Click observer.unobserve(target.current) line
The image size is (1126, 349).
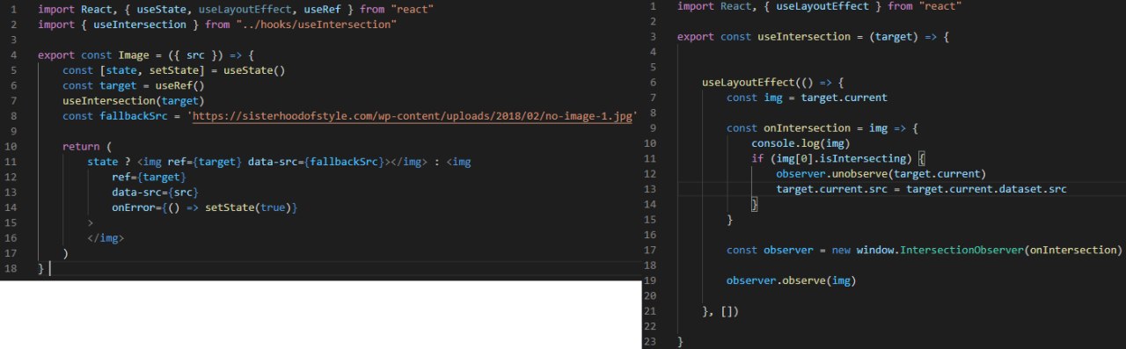pos(881,174)
